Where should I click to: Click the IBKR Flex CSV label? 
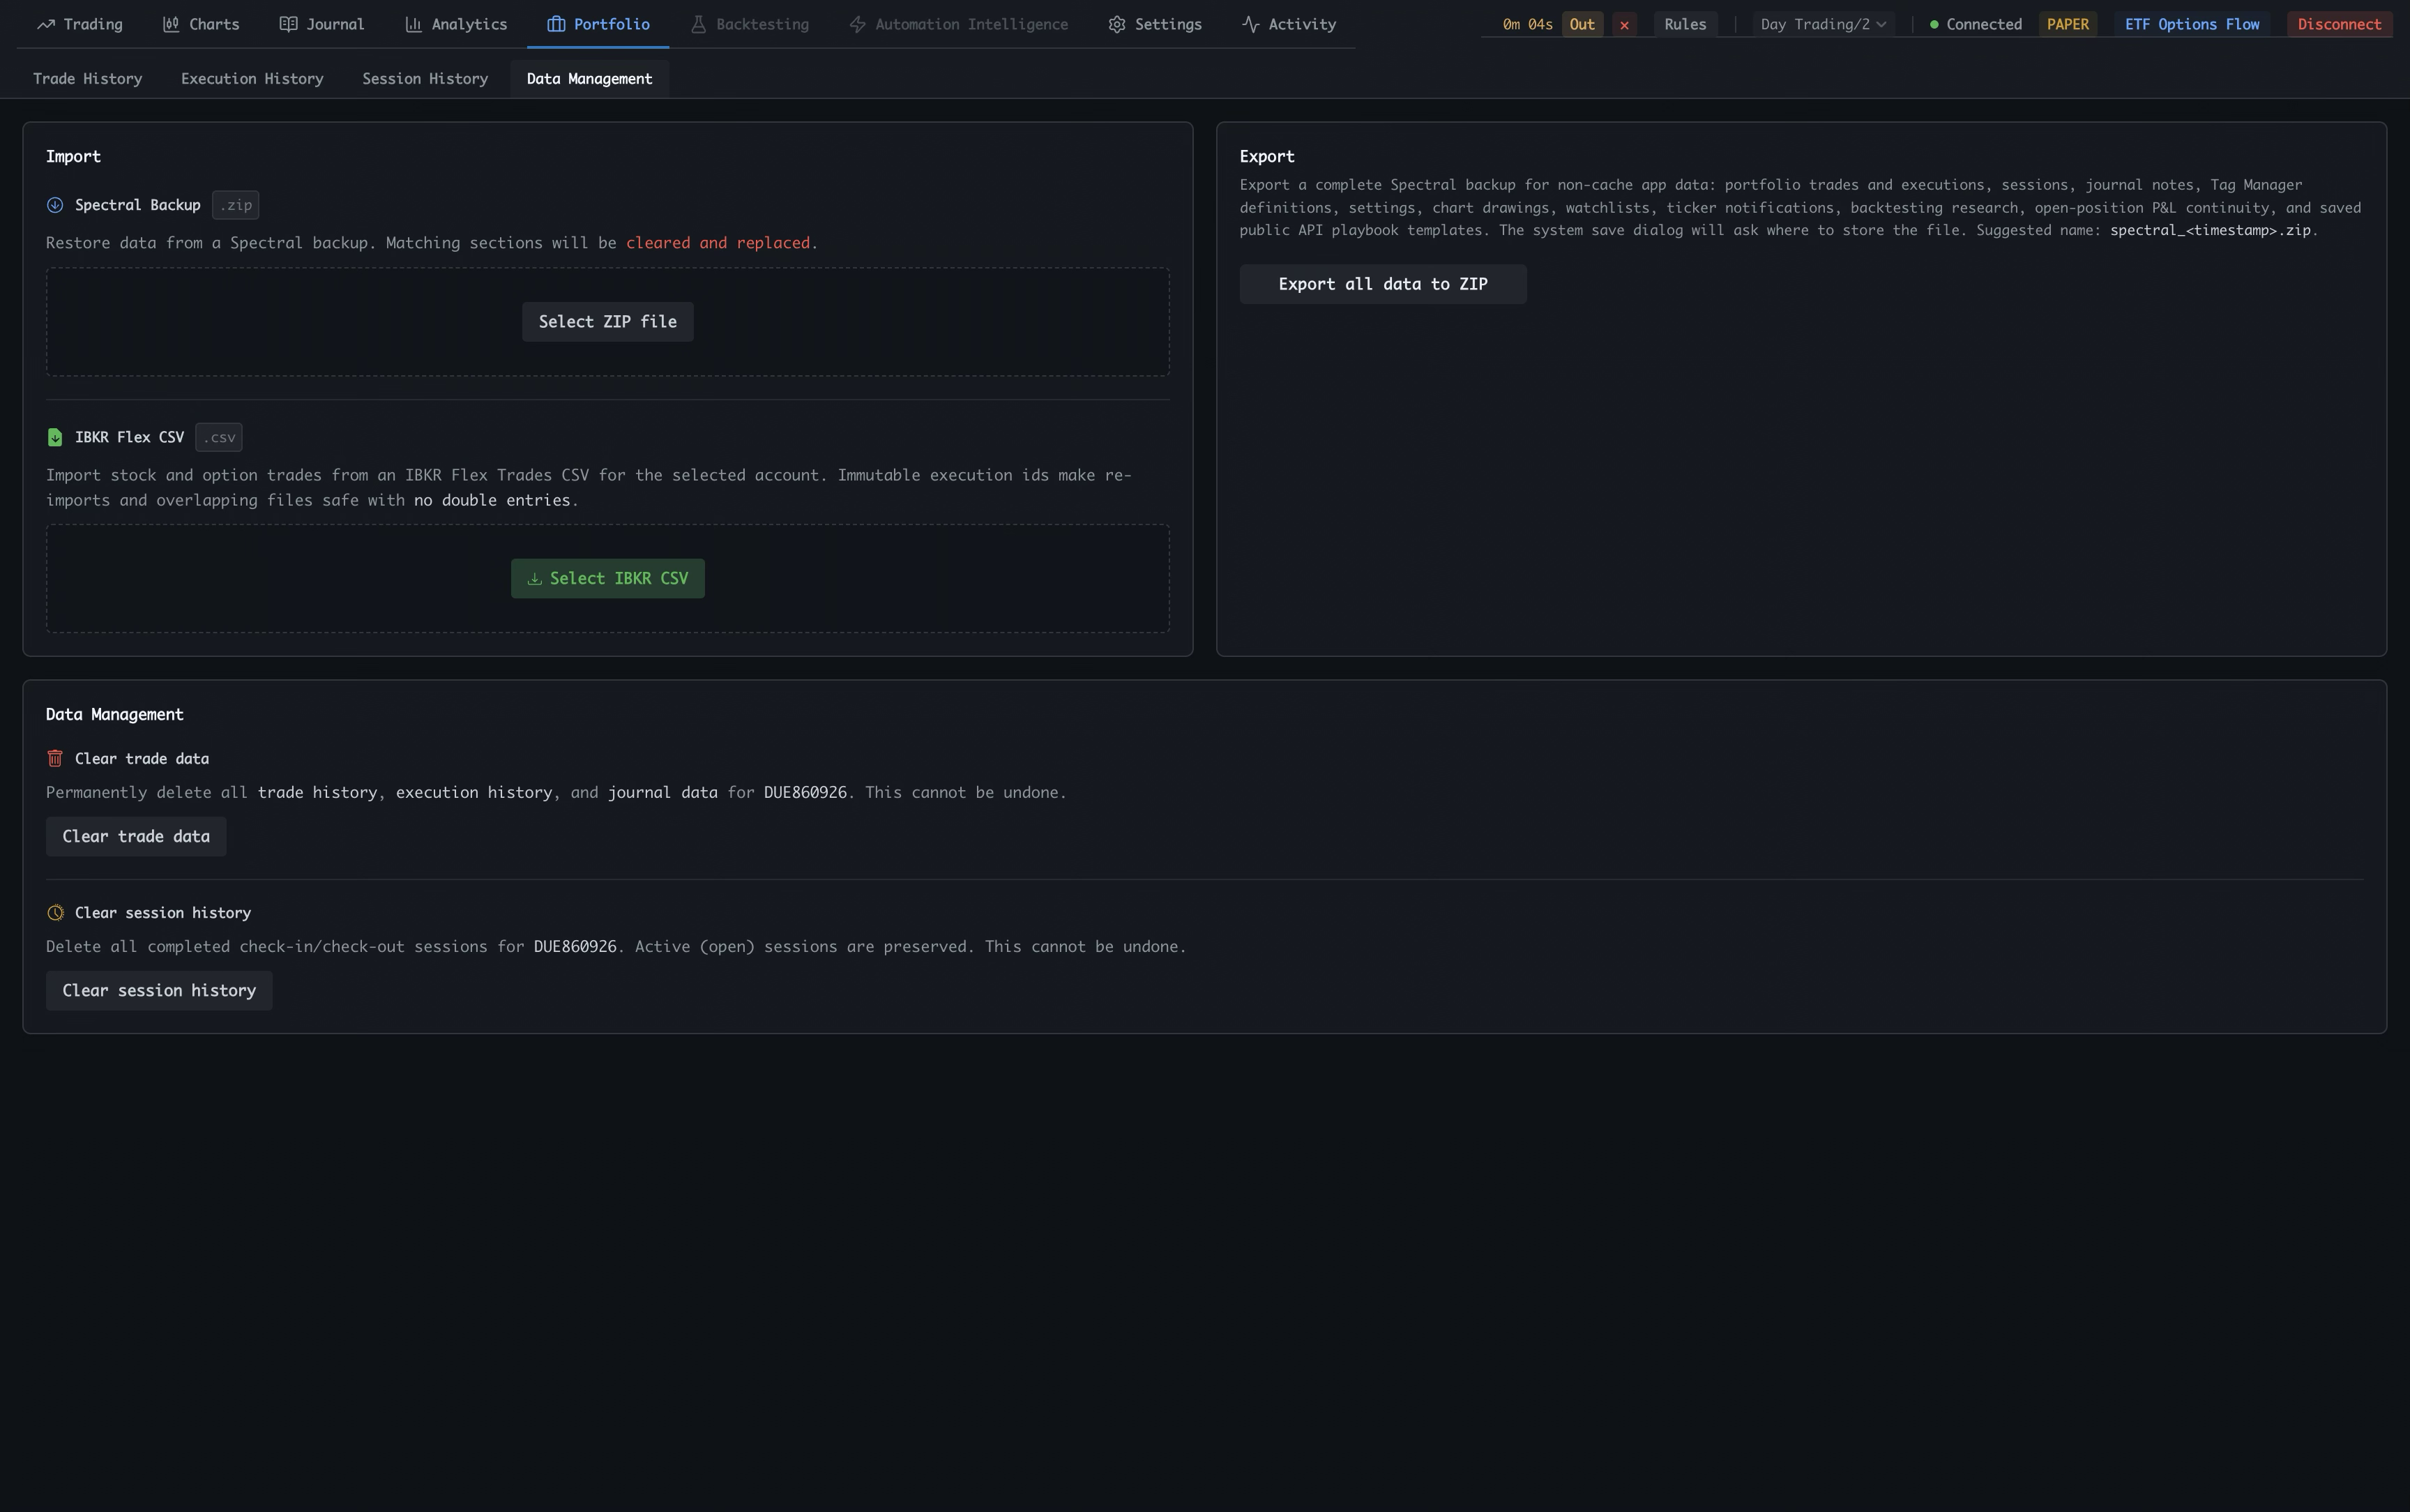tap(130, 437)
